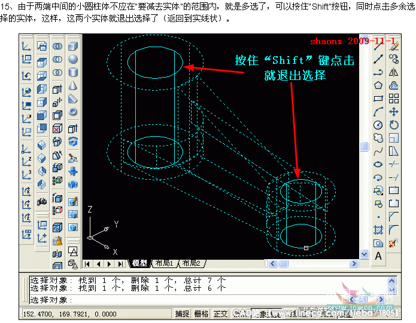Select the Multiline Text A tool
This screenshot has width=416, height=323.
378,256
